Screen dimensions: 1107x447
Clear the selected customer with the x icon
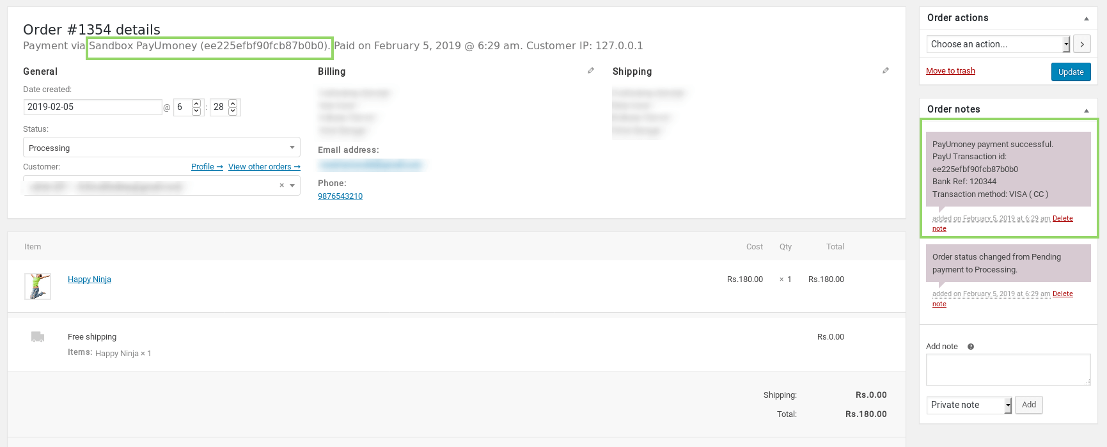[x=281, y=185]
